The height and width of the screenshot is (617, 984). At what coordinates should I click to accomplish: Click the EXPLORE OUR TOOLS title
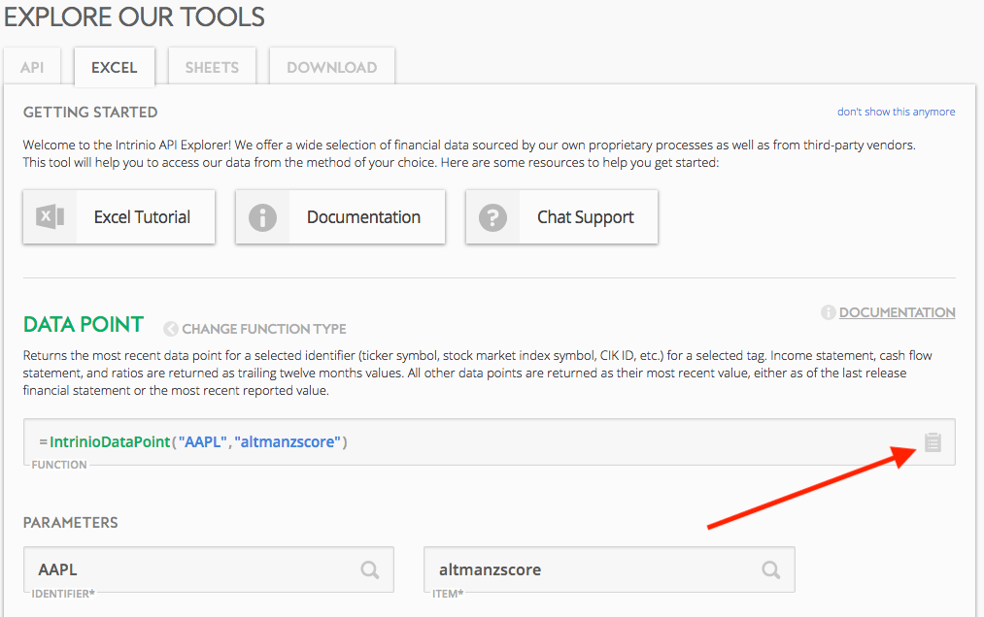coord(134,16)
